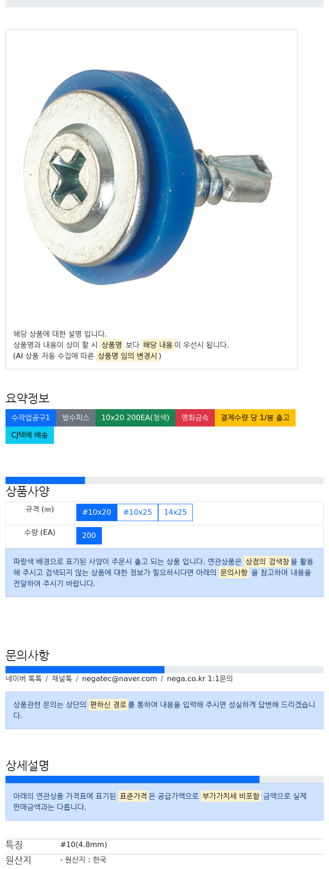Click the 10x20 200EA(청색) tag
This screenshot has height=869, width=329.
[135, 418]
